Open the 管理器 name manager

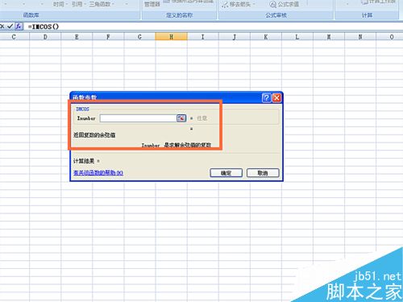tap(152, 4)
